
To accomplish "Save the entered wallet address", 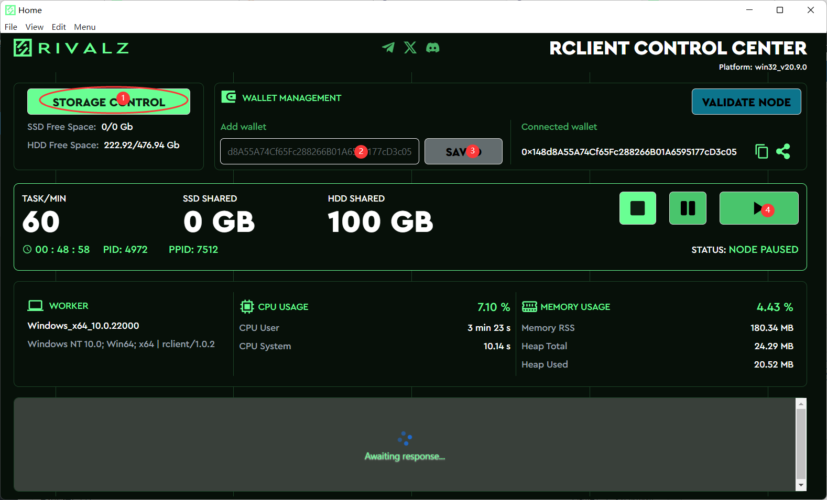I will 463,151.
